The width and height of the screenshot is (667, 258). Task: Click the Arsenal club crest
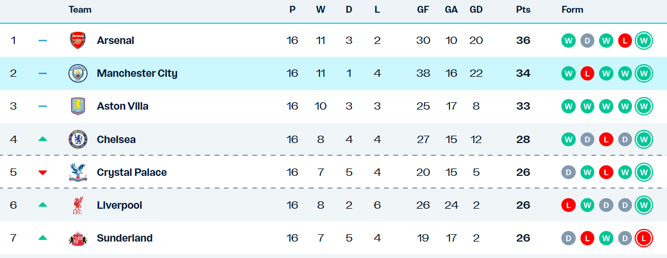pyautogui.click(x=78, y=41)
